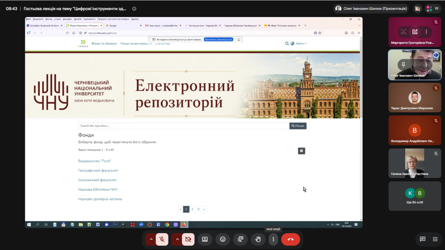This screenshot has width=445, height=250.
Task: Toggle the disabled camera button
Action: point(188,239)
